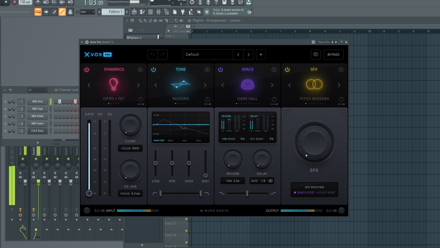The height and width of the screenshot is (248, 440).
Task: Click the BYPASS button
Action: coord(333,54)
